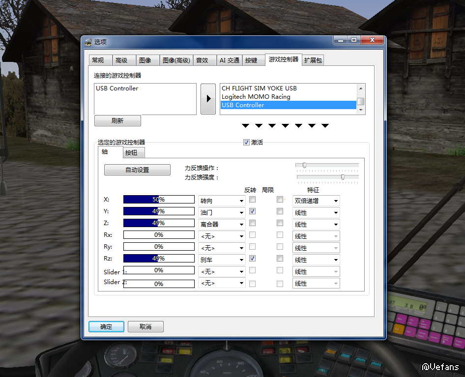This screenshot has height=377, width=465.
Task: Open the 图像(高级) tab
Action: click(176, 60)
